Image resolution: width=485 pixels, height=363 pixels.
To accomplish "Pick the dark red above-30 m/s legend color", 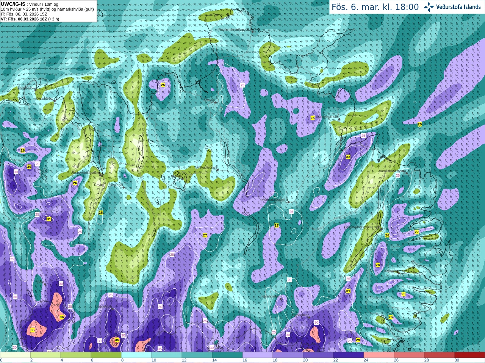I will [470, 355].
